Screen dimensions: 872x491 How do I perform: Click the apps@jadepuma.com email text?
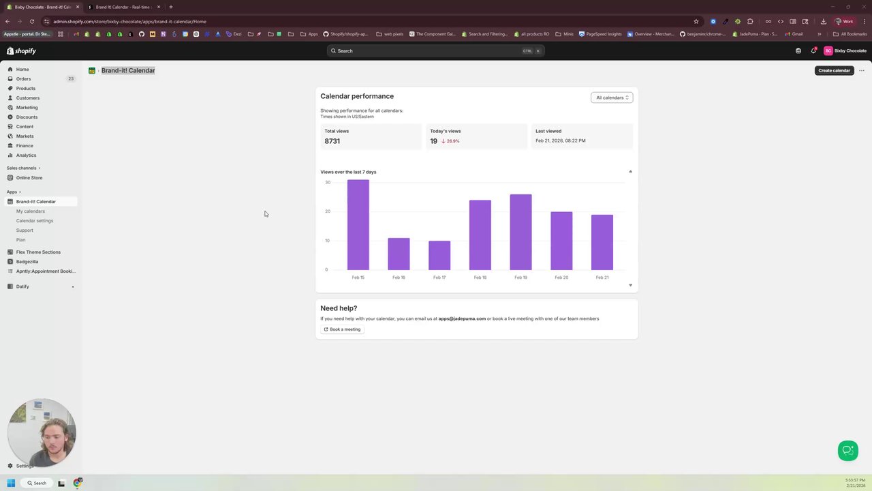(462, 318)
